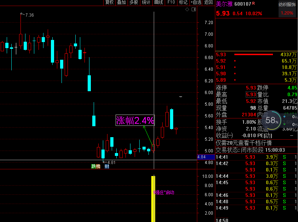Click the 复权 toolbar button
298x222 pixels.
pyautogui.click(x=110, y=2)
